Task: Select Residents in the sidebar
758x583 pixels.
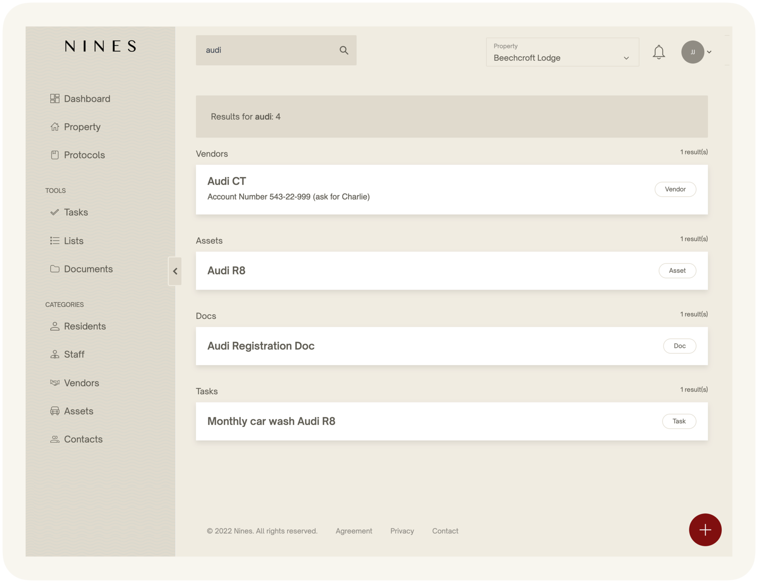Action: (85, 326)
